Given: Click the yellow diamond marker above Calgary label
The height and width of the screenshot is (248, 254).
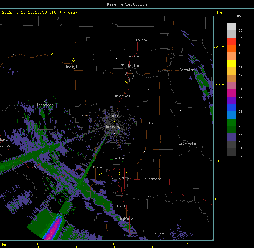Looking at the screenshot, I should (x=119, y=173).
